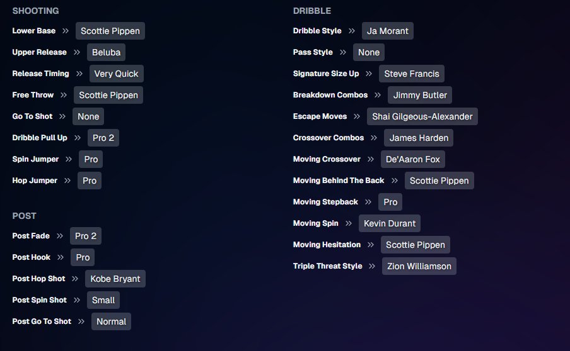Click the double chevron beside Escape Moves
Image resolution: width=570 pixels, height=351 pixels.
(357, 116)
